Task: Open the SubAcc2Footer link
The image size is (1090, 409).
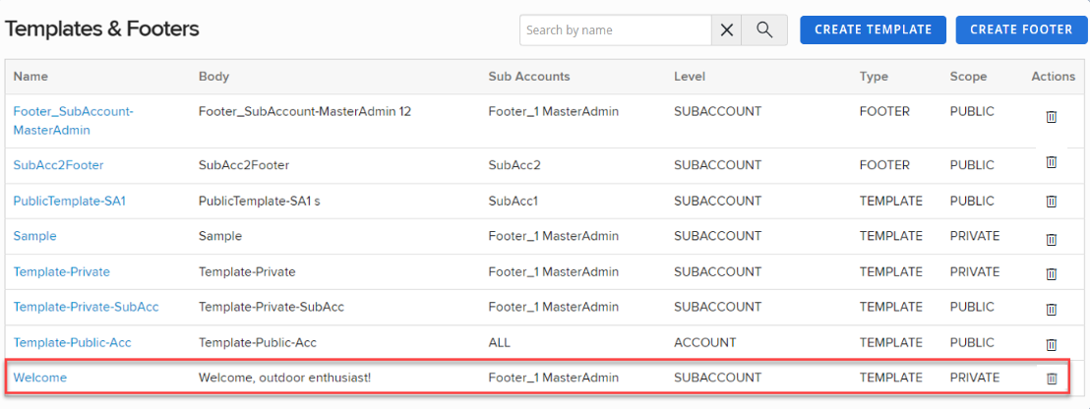Action: tap(58, 165)
